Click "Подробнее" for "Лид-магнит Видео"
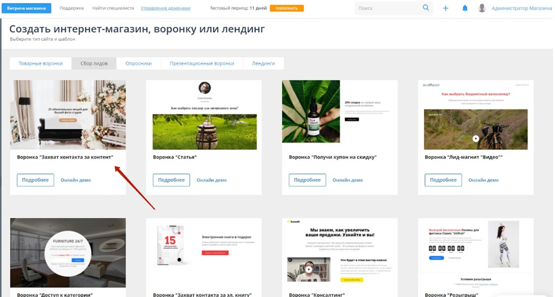The width and height of the screenshot is (555, 297). (x=443, y=180)
